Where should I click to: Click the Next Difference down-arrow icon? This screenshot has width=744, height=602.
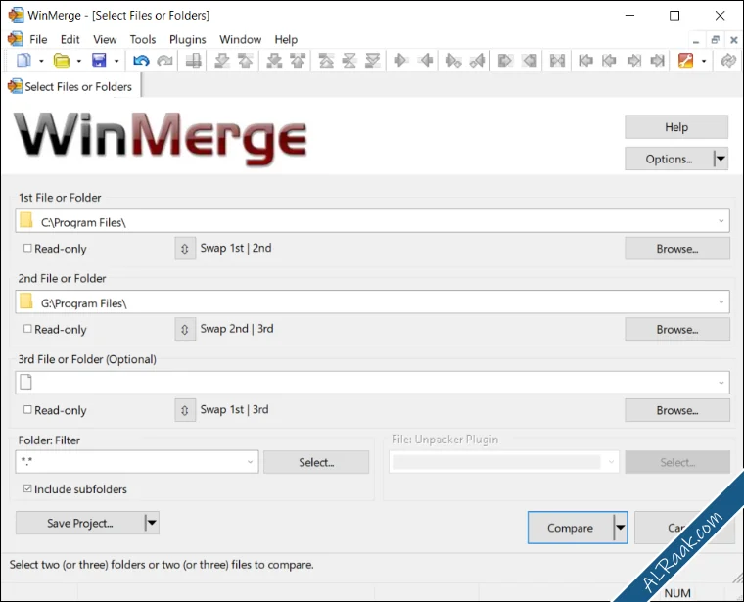[222, 61]
